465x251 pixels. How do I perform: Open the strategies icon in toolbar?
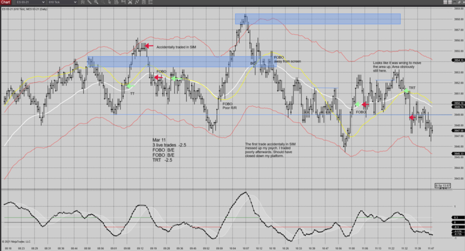click(130, 2)
